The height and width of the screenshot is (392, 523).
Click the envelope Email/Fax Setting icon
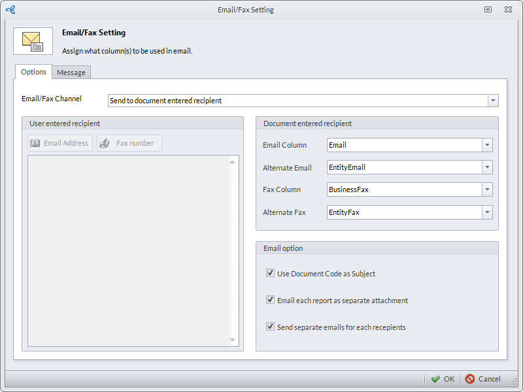pyautogui.click(x=33, y=41)
